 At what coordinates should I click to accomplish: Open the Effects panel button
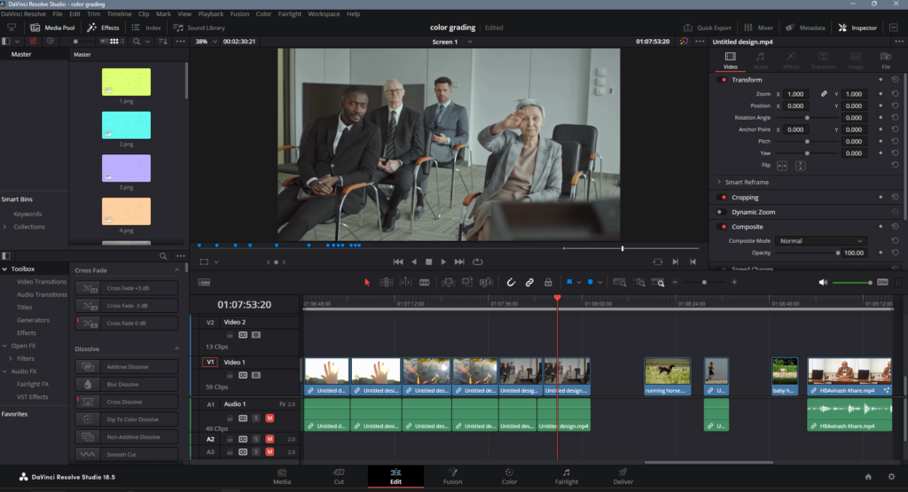[x=103, y=27]
